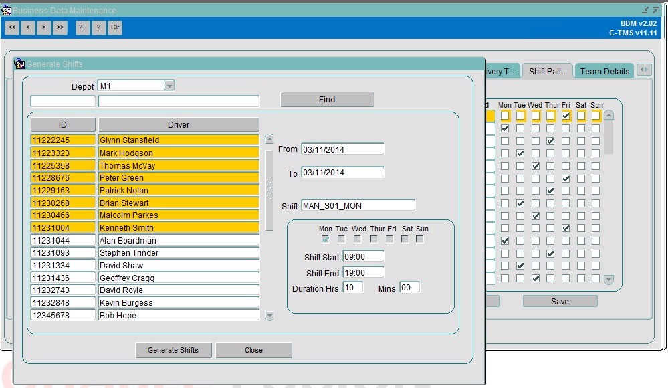Click the '?..' query toolbar button
Screen dimensions: 668x388
(83, 27)
